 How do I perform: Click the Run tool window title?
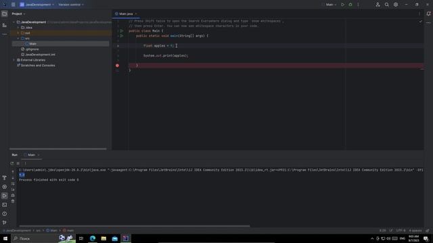(15, 155)
